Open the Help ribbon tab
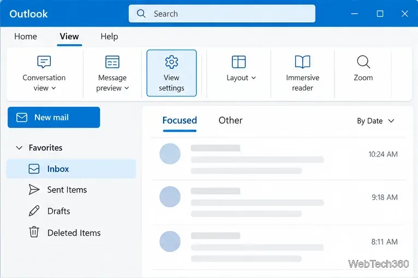The width and height of the screenshot is (418, 278). pyautogui.click(x=109, y=36)
